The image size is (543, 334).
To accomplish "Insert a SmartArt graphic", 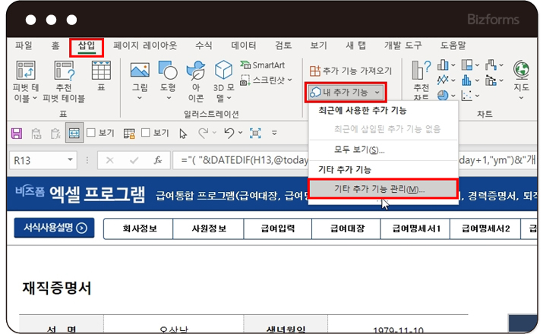I will click(263, 65).
